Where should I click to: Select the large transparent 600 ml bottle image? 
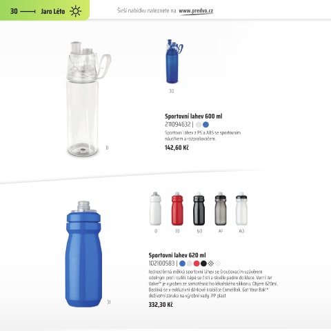[88, 99]
